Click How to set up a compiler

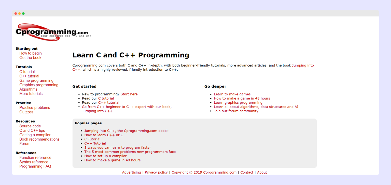(x=105, y=156)
